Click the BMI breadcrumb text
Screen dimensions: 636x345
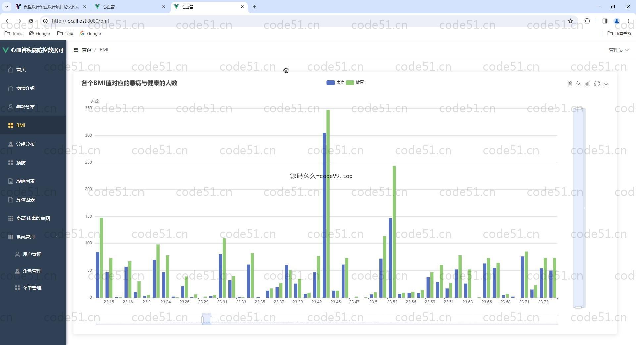[x=104, y=50]
